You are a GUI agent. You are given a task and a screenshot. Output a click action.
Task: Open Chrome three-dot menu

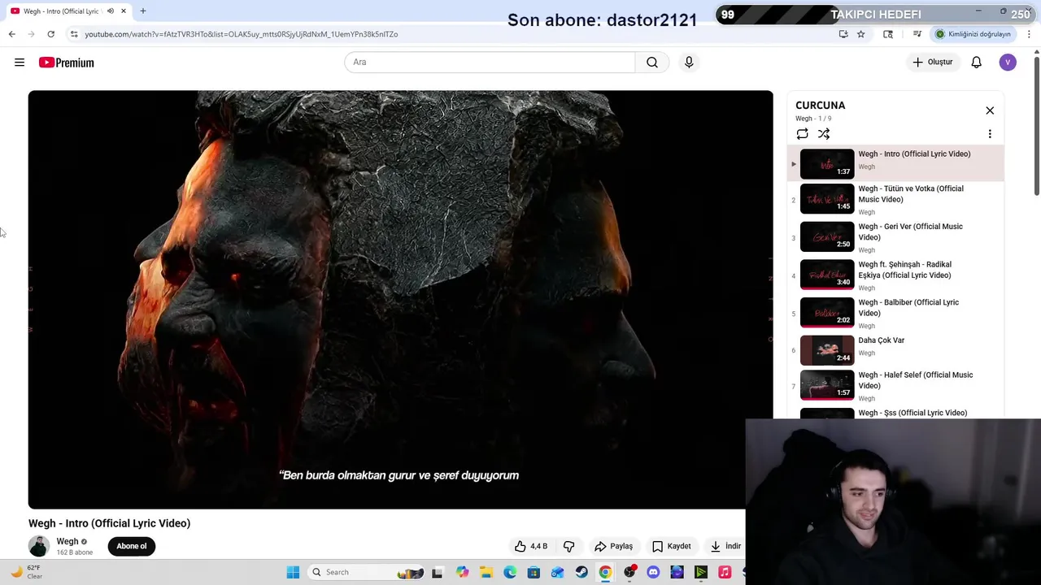1030,34
